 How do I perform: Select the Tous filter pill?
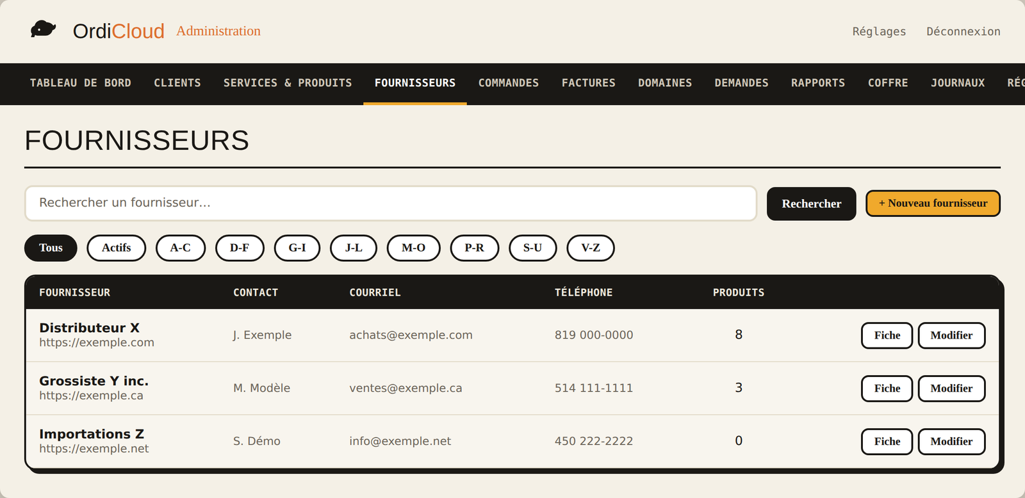51,248
